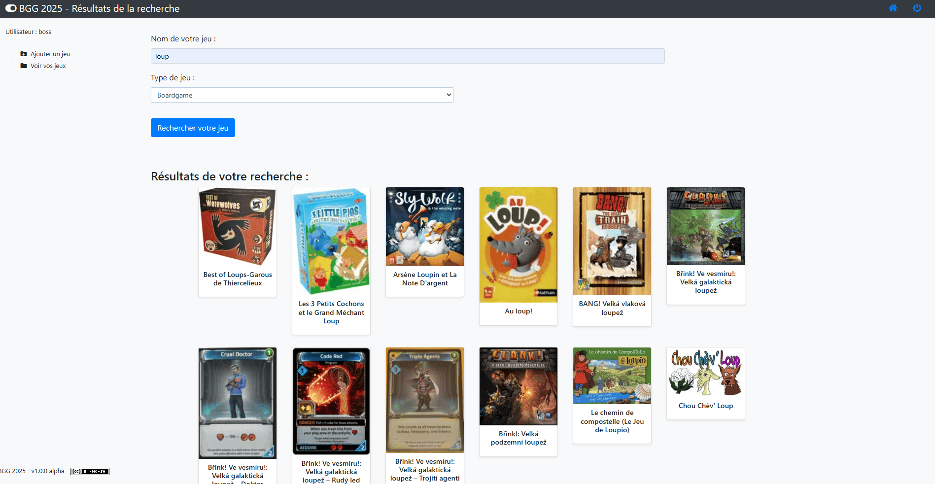Click the Creative Commons license badge
Screen dimensions: 935x484
(x=90, y=471)
